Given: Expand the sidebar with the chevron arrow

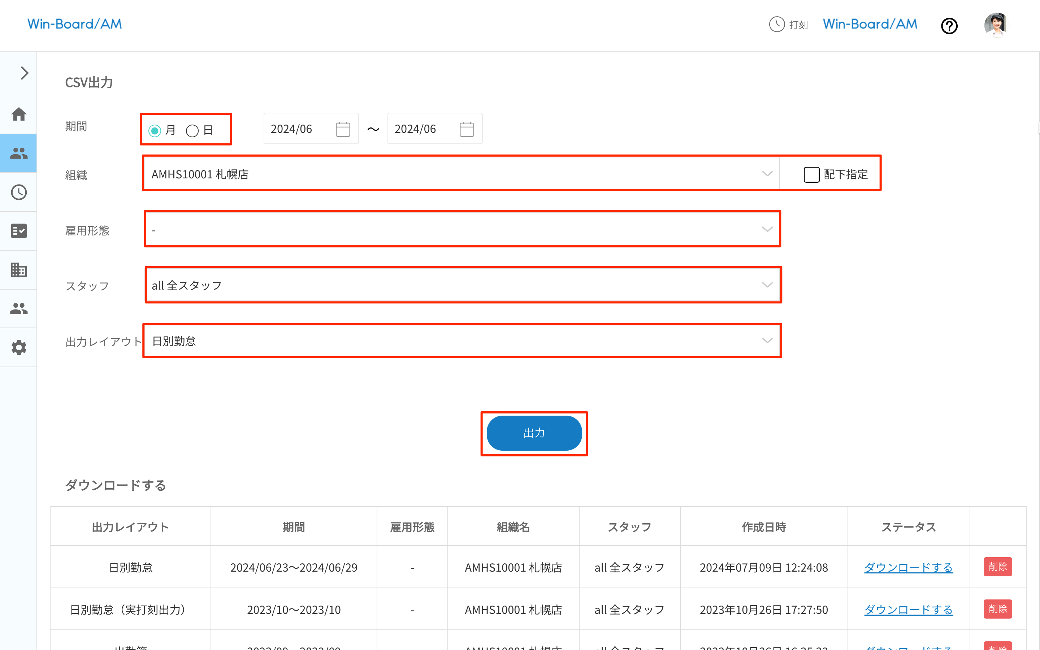Looking at the screenshot, I should [24, 73].
